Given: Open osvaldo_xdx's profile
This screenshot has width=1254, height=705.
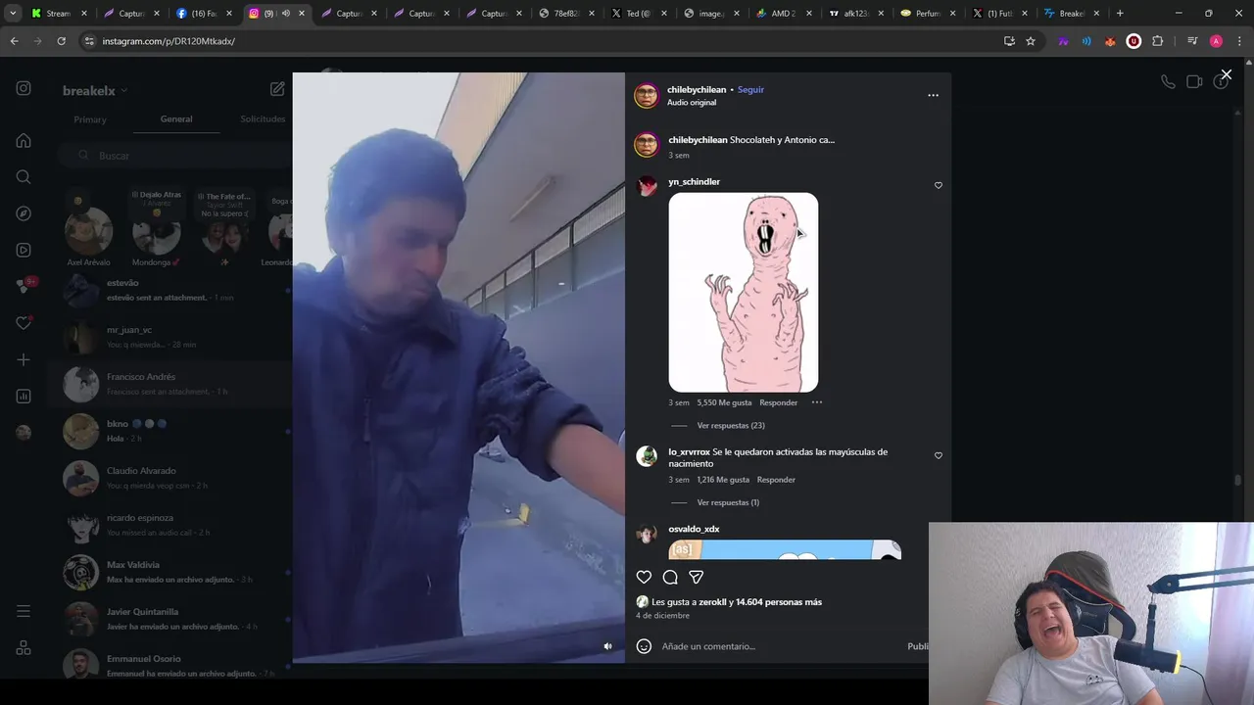Looking at the screenshot, I should click(694, 529).
